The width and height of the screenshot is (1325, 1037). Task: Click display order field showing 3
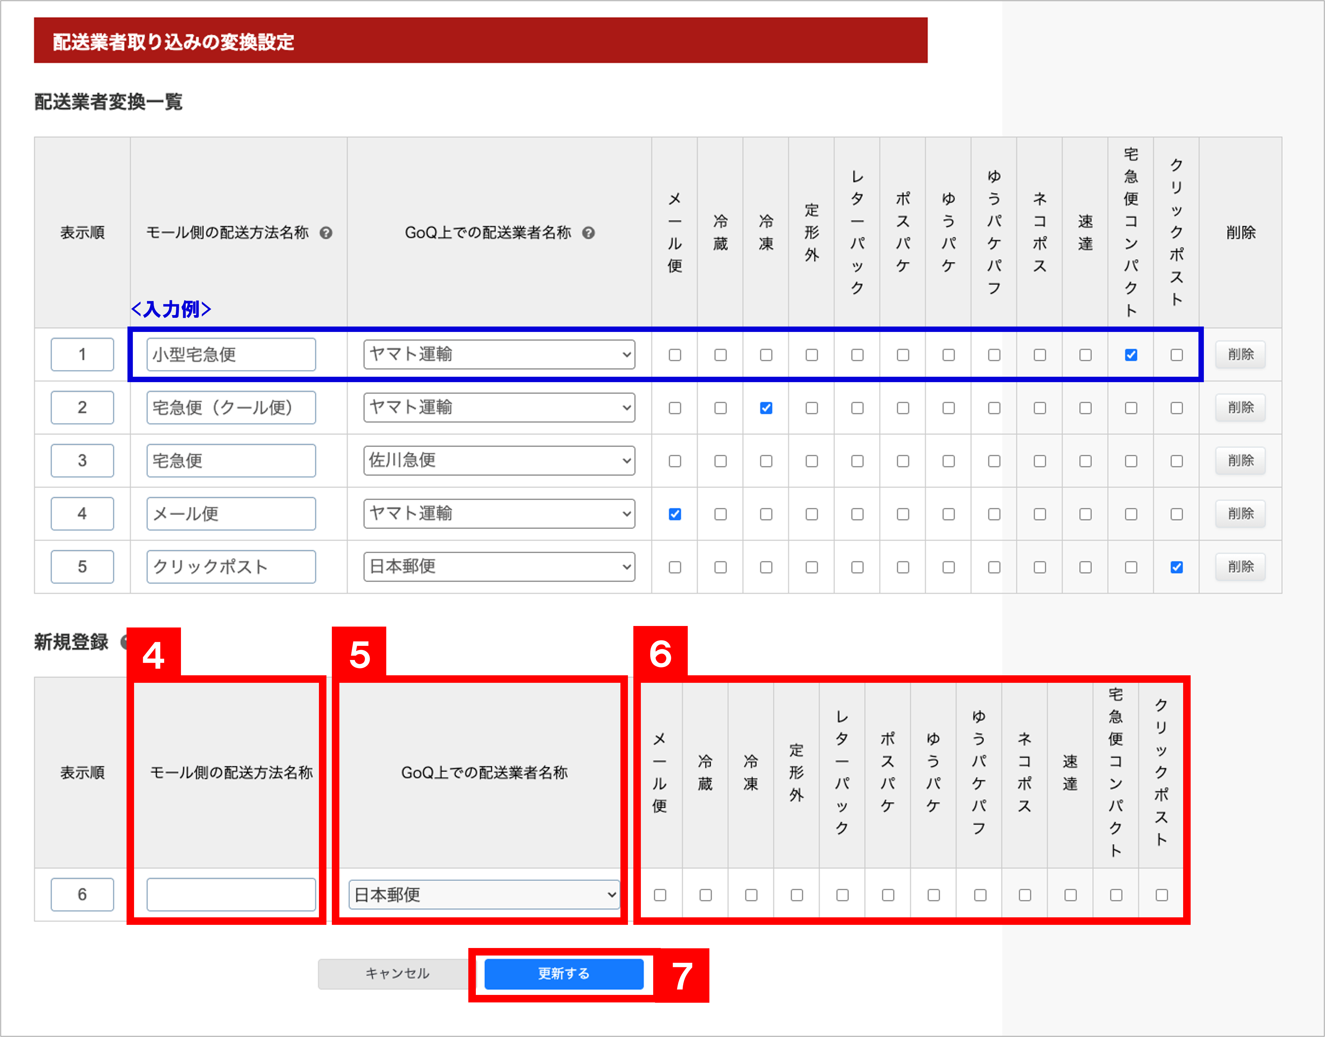point(82,461)
